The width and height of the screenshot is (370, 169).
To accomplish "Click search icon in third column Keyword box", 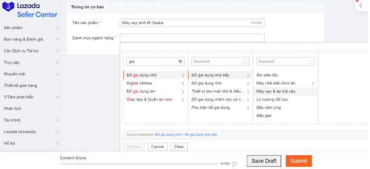I will (x=310, y=62).
